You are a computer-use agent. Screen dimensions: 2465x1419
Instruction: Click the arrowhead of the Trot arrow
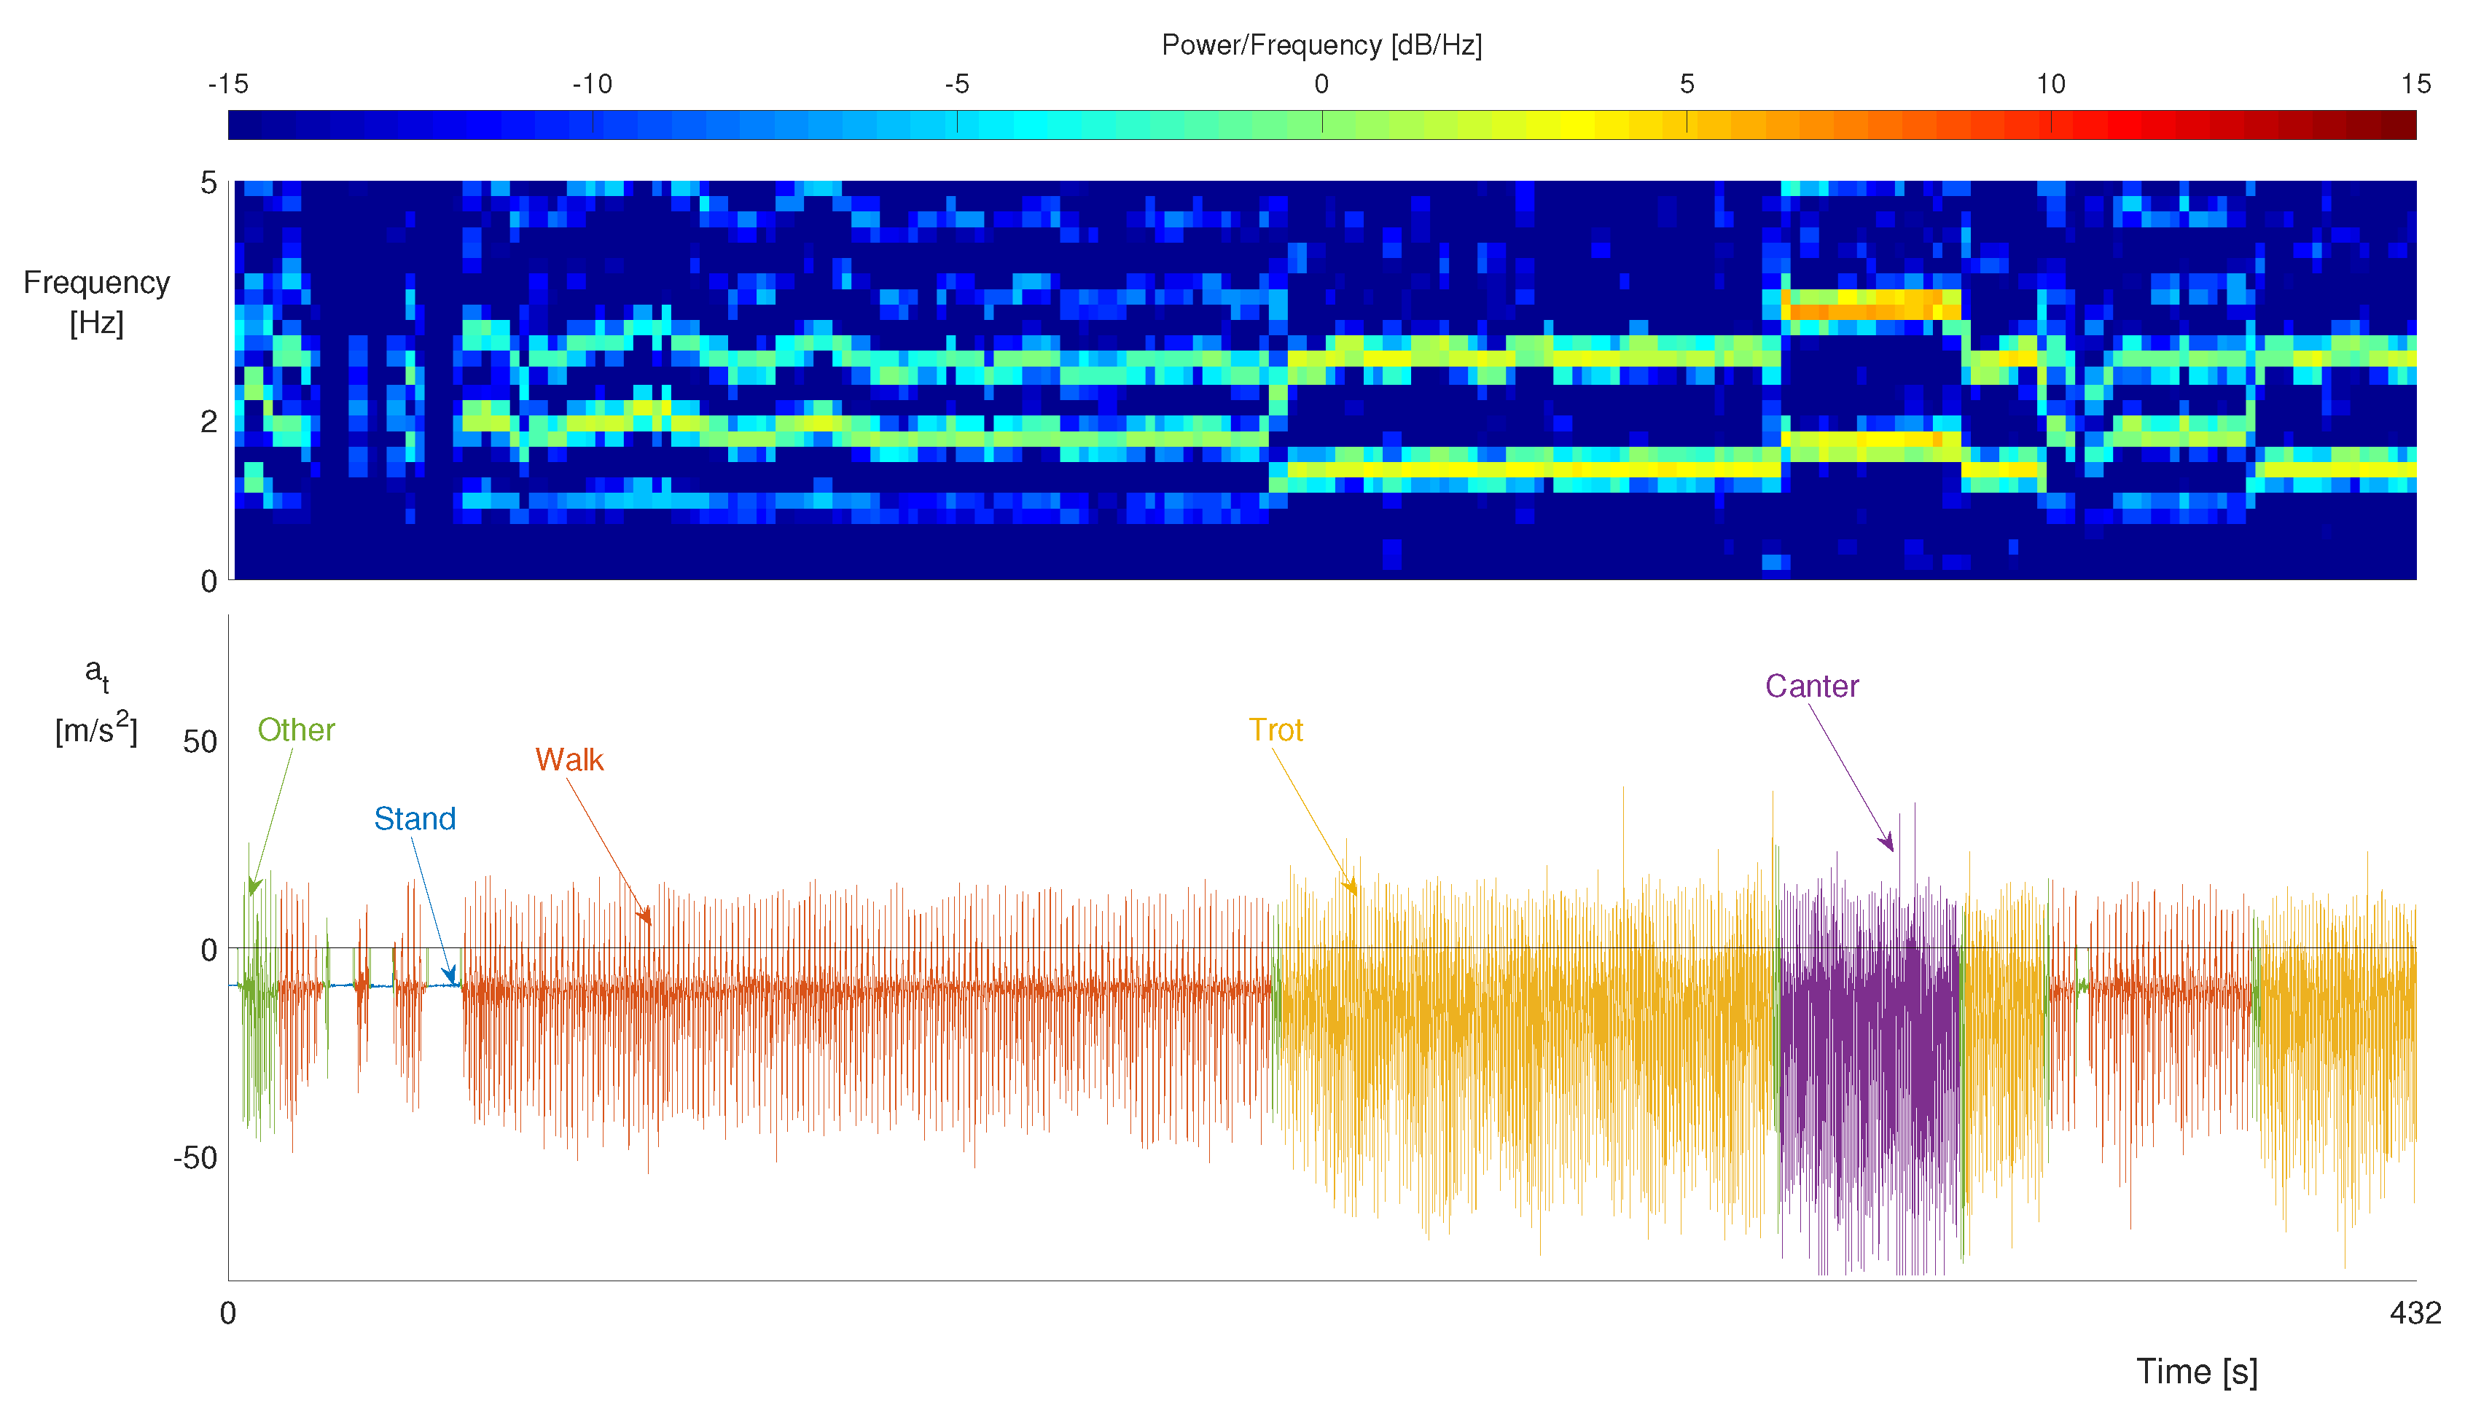tap(1352, 889)
